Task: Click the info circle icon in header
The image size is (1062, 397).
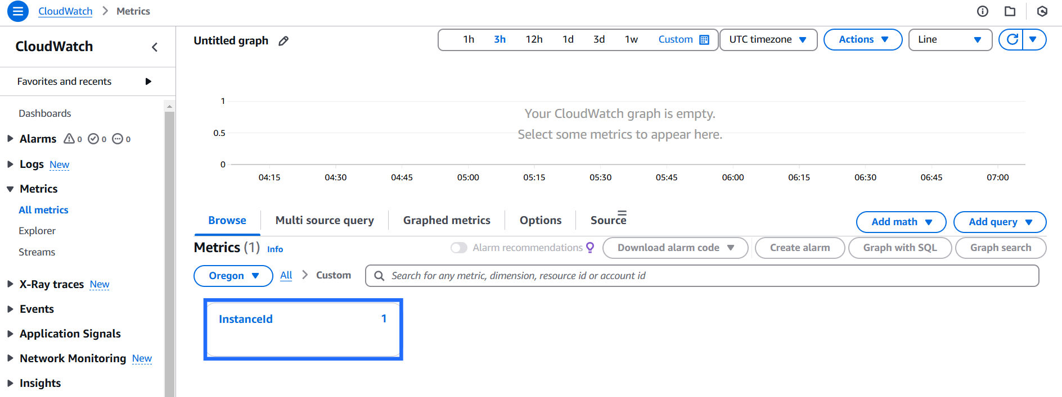Action: (982, 11)
